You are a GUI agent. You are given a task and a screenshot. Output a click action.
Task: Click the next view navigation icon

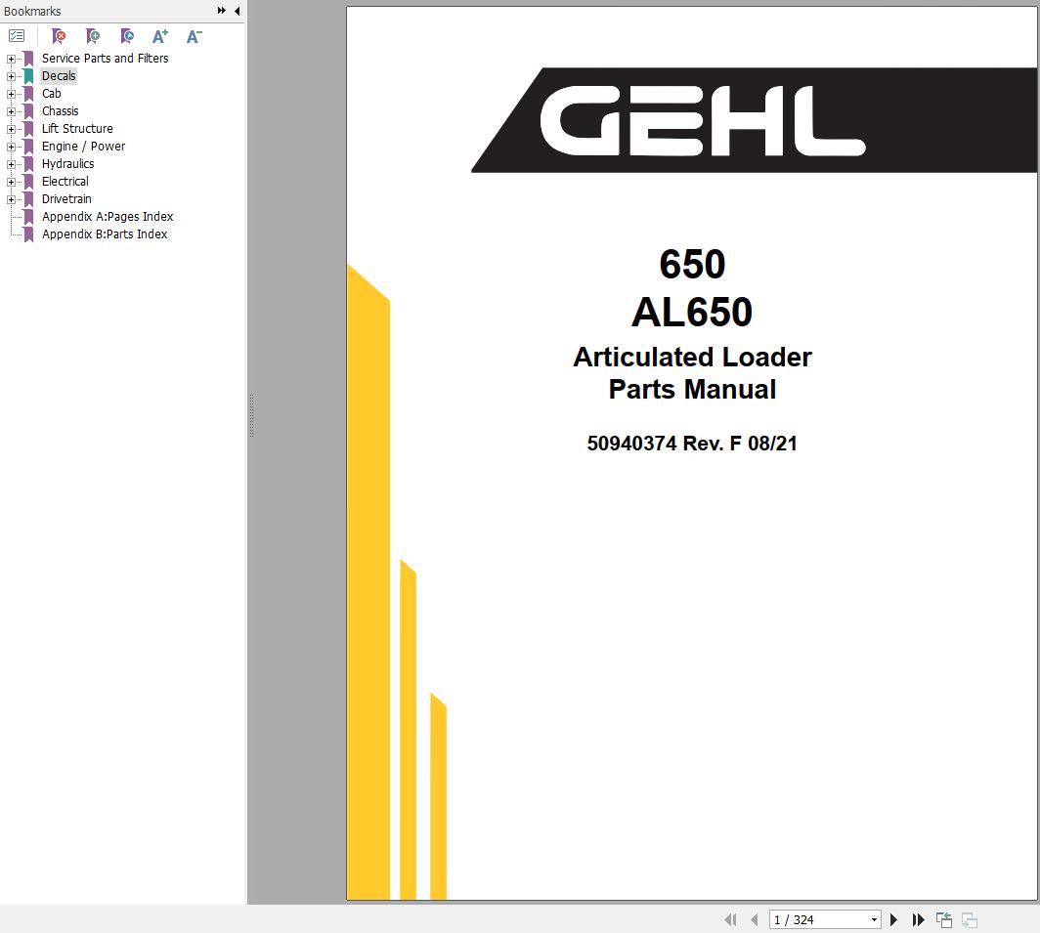969,919
